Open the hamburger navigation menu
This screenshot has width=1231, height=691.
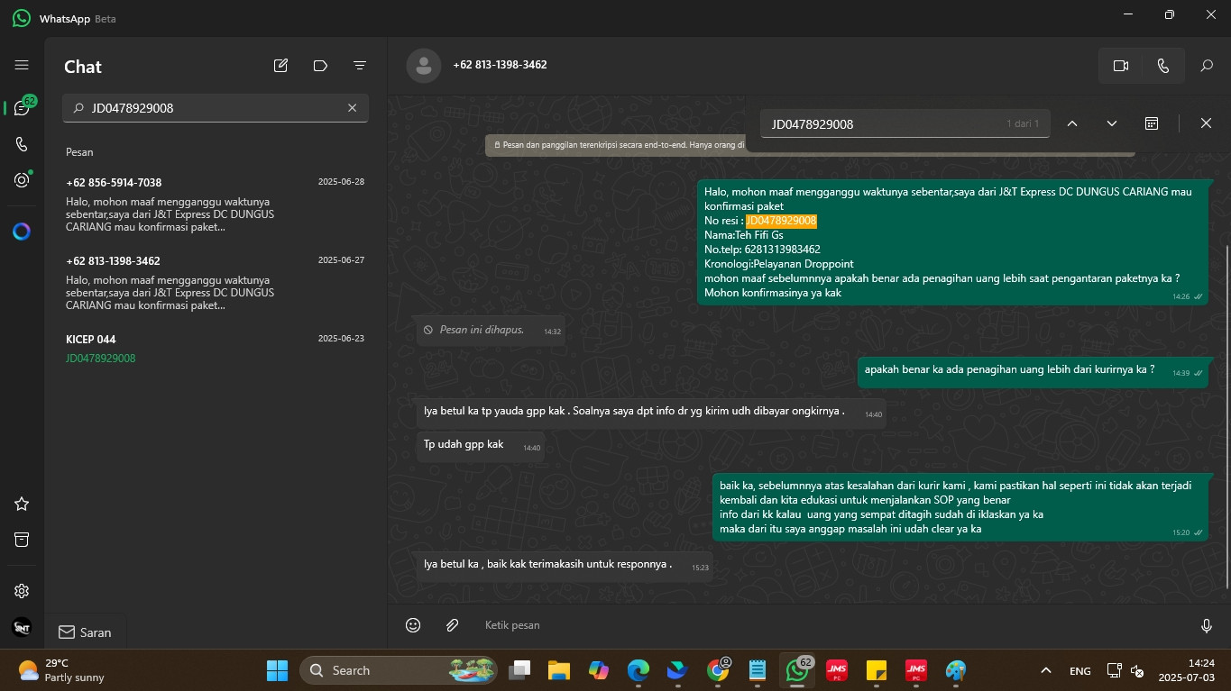[22, 66]
